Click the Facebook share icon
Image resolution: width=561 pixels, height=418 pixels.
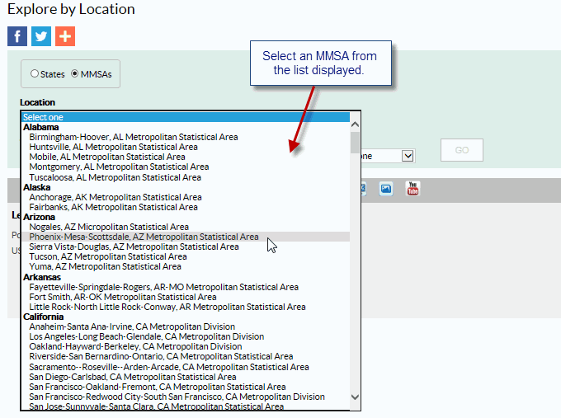point(17,37)
